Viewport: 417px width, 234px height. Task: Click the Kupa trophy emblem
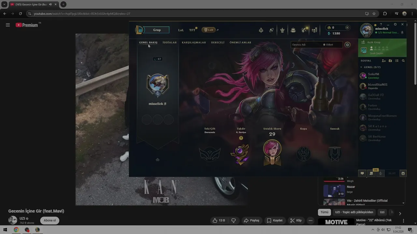point(304,154)
